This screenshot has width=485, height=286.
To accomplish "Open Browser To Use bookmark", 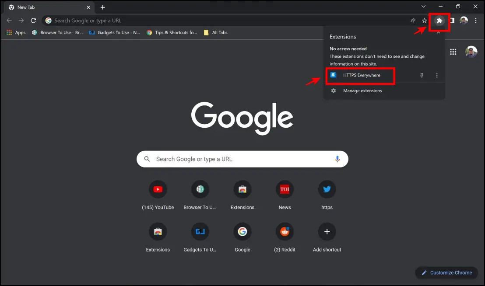I will pos(57,32).
